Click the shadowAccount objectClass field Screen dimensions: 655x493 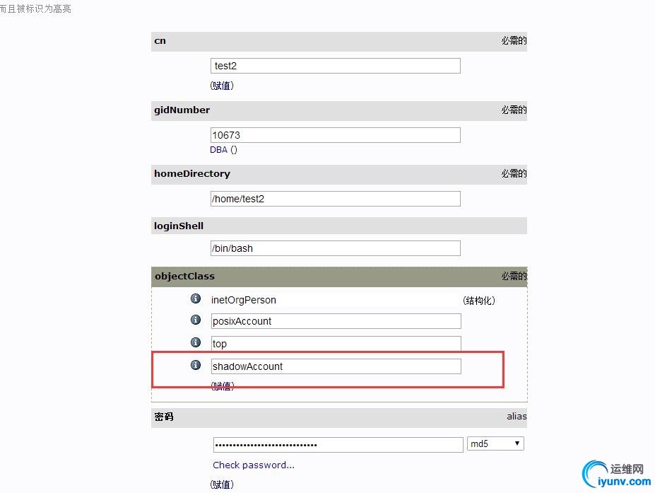[336, 366]
